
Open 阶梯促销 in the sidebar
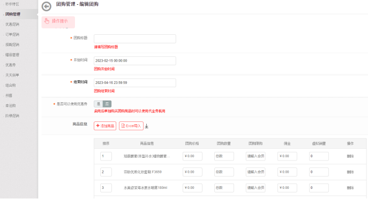coord(12,116)
